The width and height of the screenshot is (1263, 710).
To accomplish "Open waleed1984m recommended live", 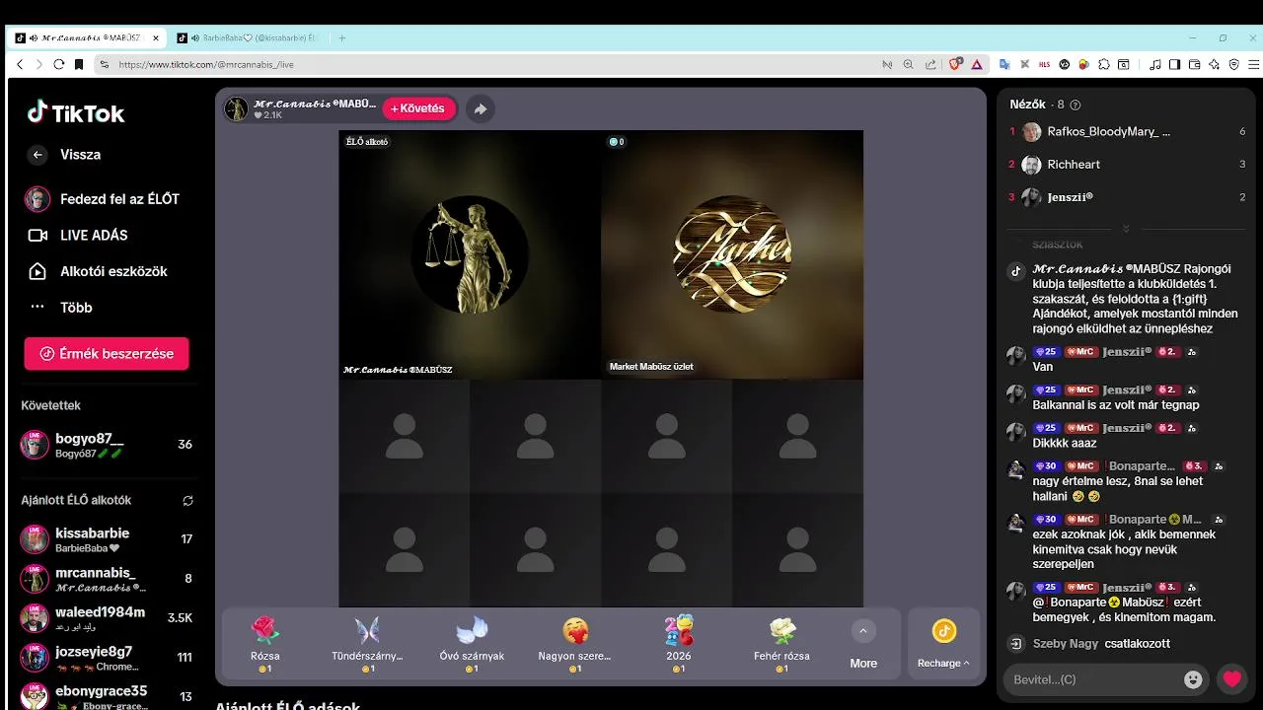I will [107, 618].
